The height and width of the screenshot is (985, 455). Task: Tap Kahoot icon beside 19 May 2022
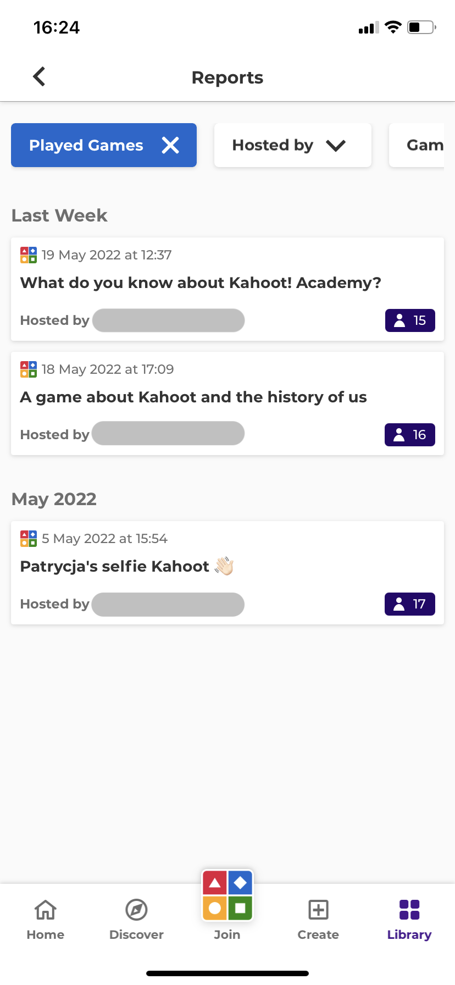pyautogui.click(x=29, y=255)
